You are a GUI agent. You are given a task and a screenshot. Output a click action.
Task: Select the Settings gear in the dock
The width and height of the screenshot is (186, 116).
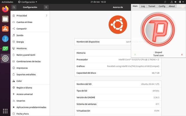click(x=5, y=58)
